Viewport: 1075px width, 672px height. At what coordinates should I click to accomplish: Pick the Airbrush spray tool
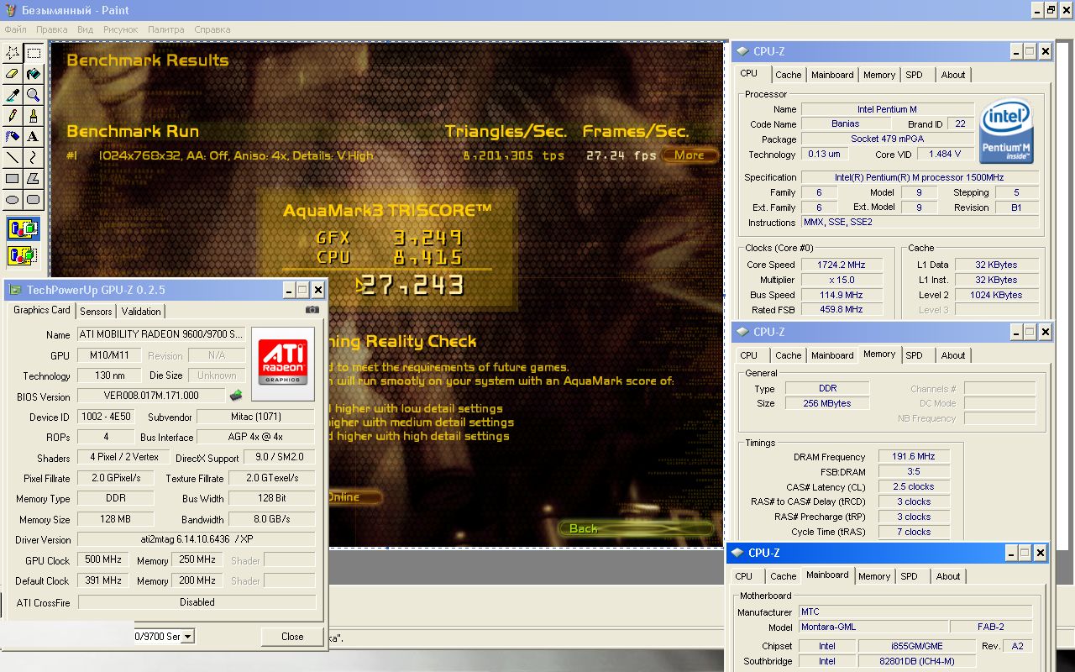pos(13,137)
